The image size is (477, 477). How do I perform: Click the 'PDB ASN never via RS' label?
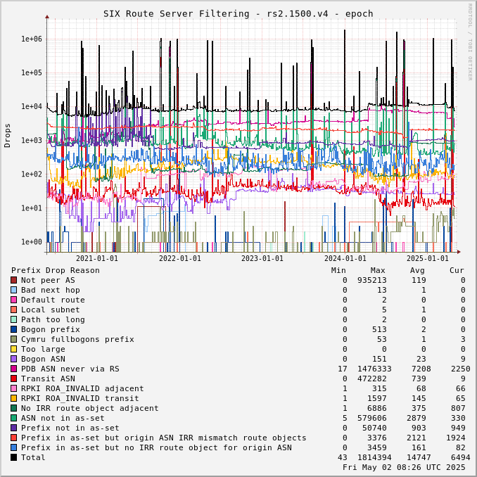(70, 369)
